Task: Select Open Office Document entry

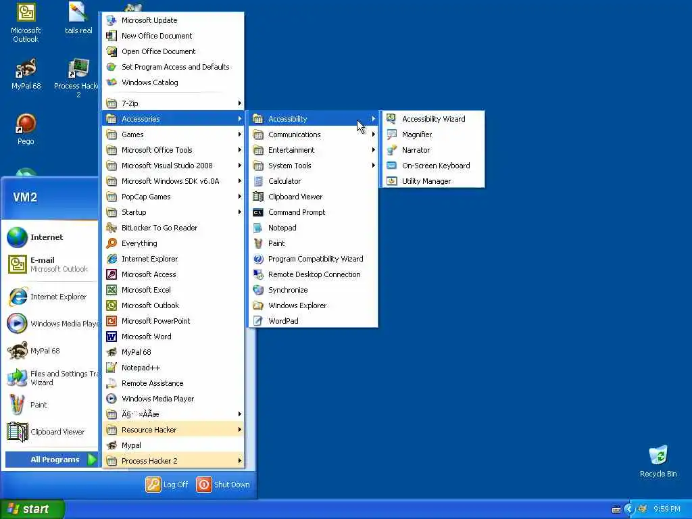Action: (x=174, y=51)
